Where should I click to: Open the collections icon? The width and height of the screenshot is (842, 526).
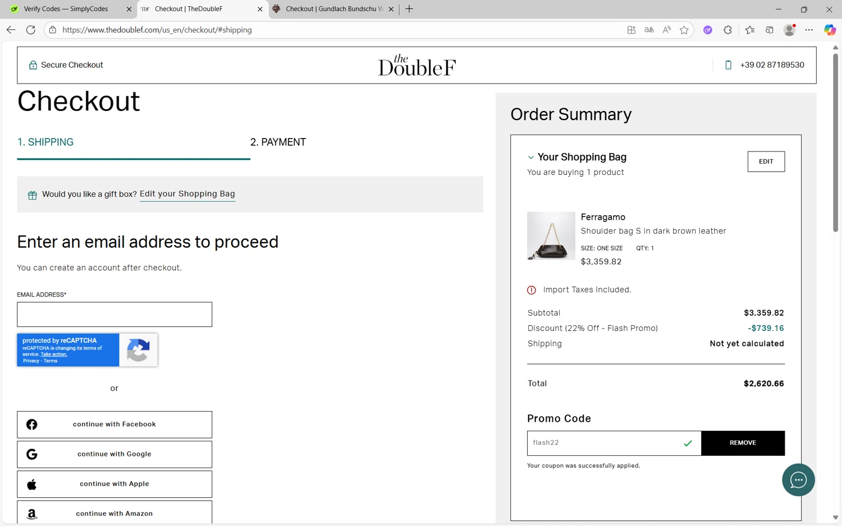pos(770,30)
